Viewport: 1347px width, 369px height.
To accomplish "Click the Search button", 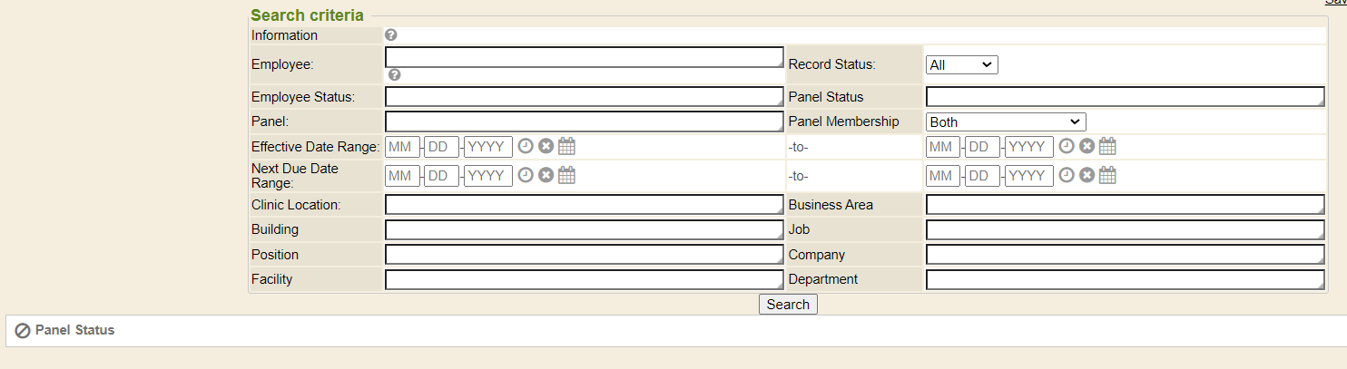I will tap(788, 305).
